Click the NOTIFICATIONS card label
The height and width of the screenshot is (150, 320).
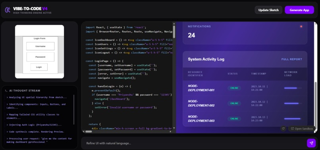pyautogui.click(x=199, y=27)
